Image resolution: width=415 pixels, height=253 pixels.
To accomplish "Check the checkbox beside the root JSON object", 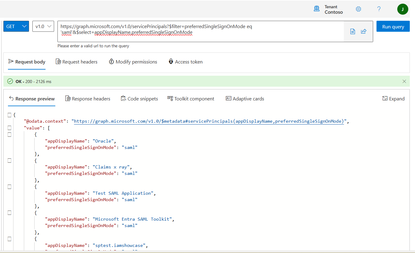I will [9, 115].
